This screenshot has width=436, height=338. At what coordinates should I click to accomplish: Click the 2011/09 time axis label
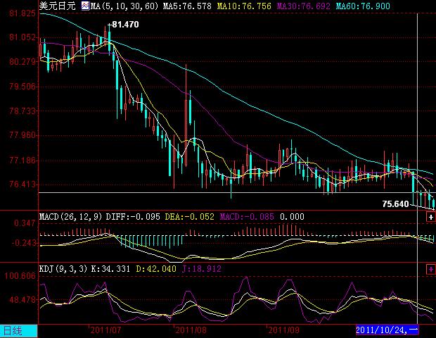tap(283, 330)
